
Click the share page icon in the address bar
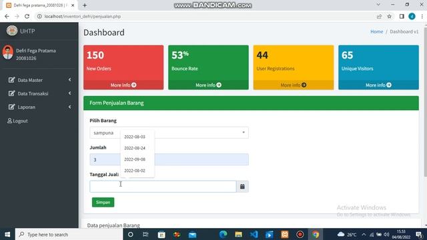tap(379, 16)
